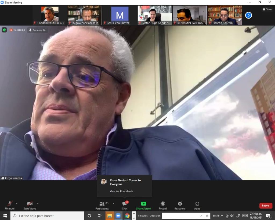The image size is (275, 220).
Task: Expand arrow next to Participants count
Action: (113, 204)
